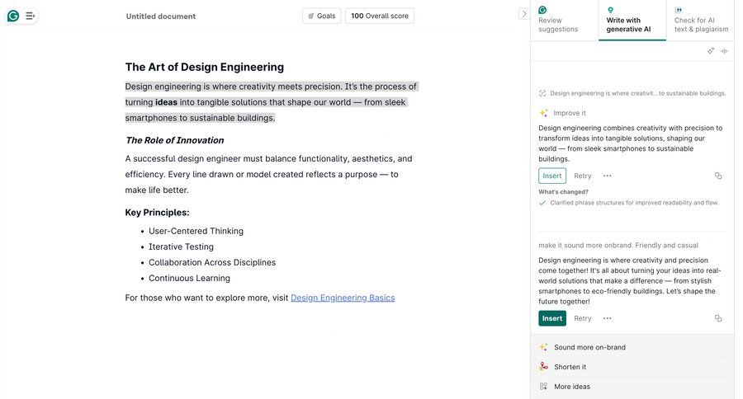Switch to Check for AI text & plagiarism tab
The height and width of the screenshot is (399, 743).
[701, 21]
